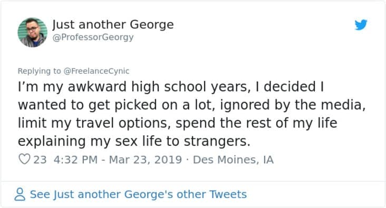Click the blue Twitter bird logo
This screenshot has height=208, width=386.
[x=361, y=25]
